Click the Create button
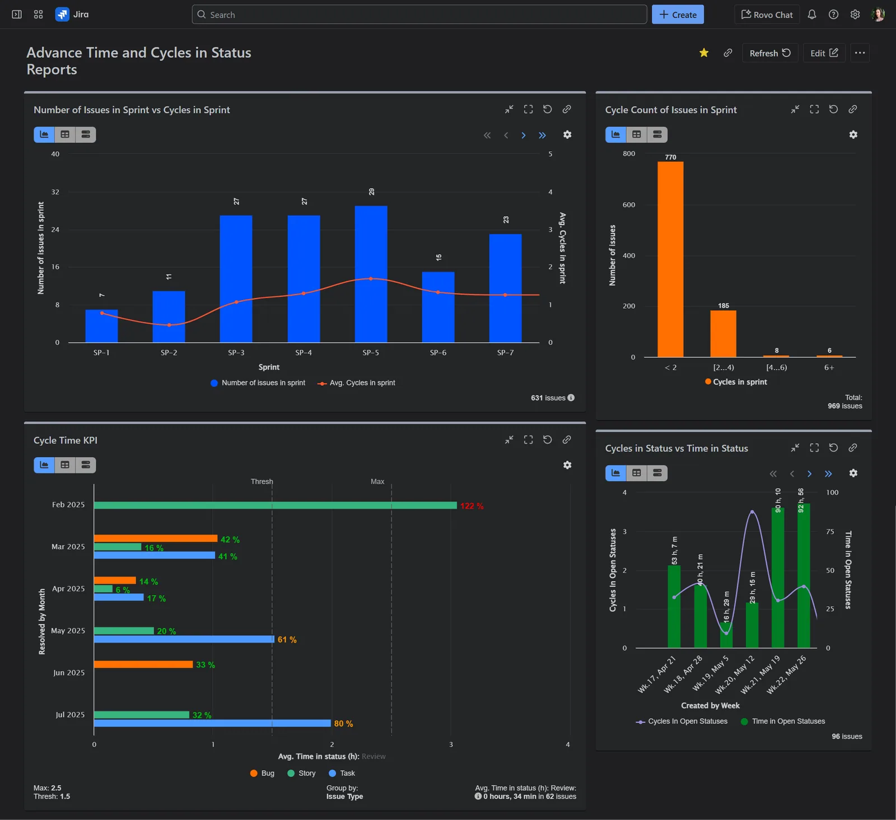Image resolution: width=896 pixels, height=820 pixels. click(x=678, y=15)
